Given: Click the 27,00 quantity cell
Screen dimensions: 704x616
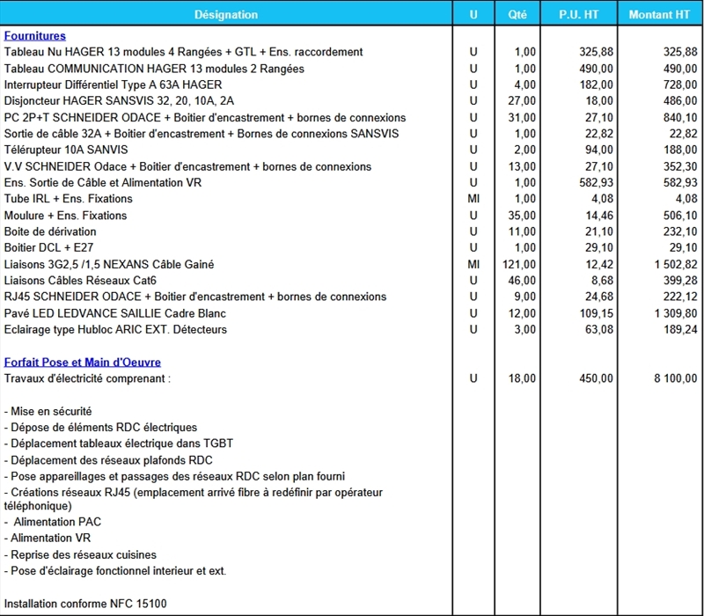Looking at the screenshot, I should coord(522,100).
